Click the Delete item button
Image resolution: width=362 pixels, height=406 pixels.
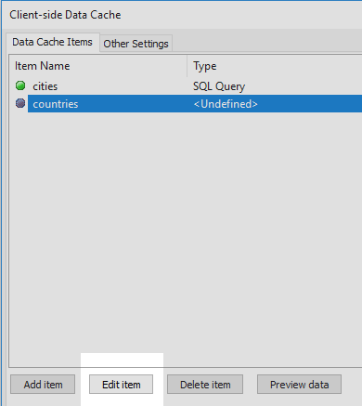(205, 385)
